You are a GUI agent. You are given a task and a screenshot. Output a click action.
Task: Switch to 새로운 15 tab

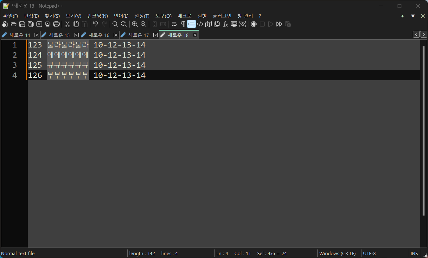click(x=59, y=35)
